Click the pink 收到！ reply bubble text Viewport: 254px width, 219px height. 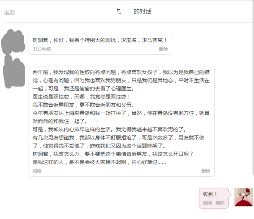pyautogui.click(x=210, y=194)
